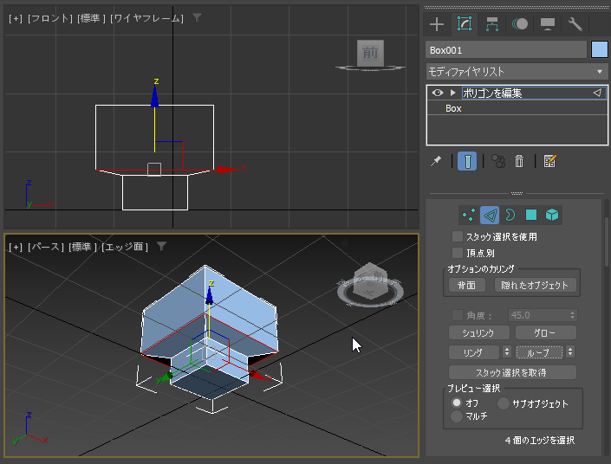Open the object color swatch

click(x=600, y=50)
